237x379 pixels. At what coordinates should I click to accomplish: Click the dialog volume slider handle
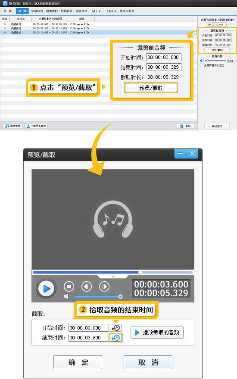(x=120, y=296)
